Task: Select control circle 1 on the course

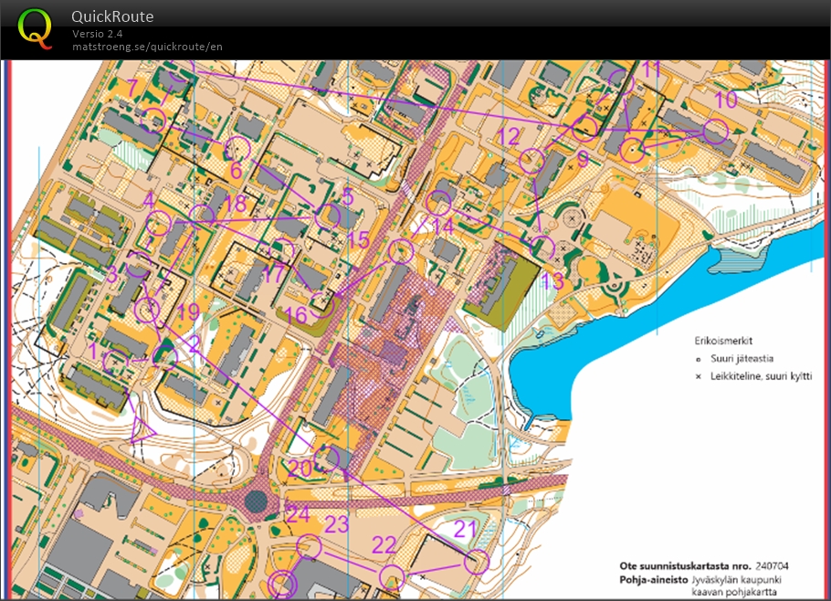Action: (x=117, y=362)
